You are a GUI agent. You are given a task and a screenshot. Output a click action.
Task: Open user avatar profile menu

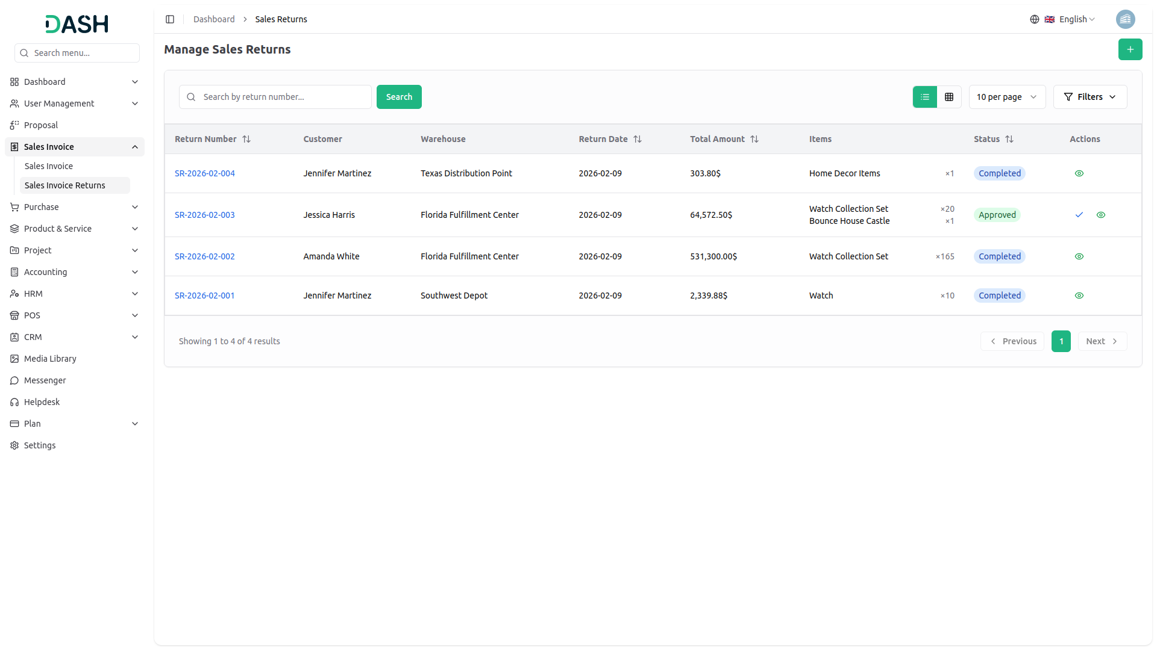coord(1125,19)
